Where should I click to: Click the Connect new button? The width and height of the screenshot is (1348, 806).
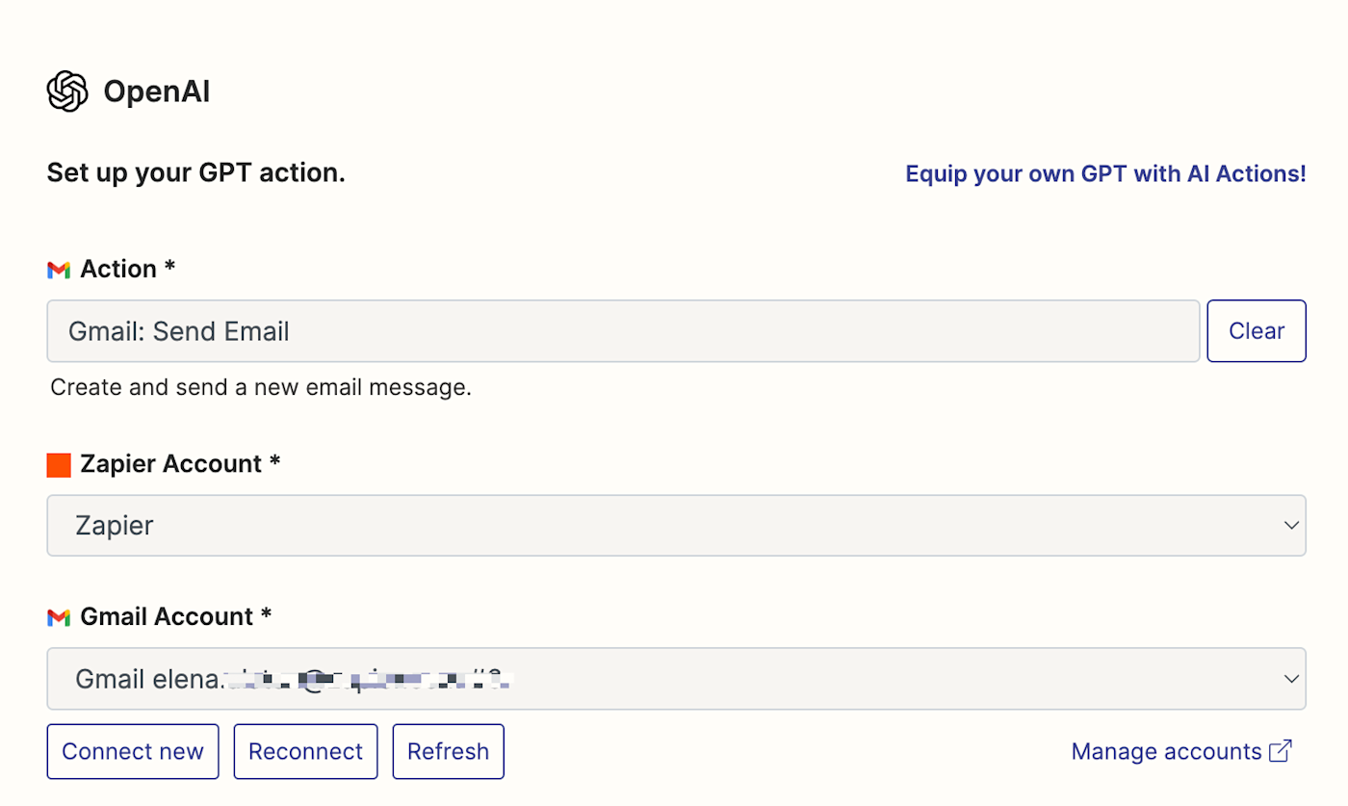pos(133,751)
